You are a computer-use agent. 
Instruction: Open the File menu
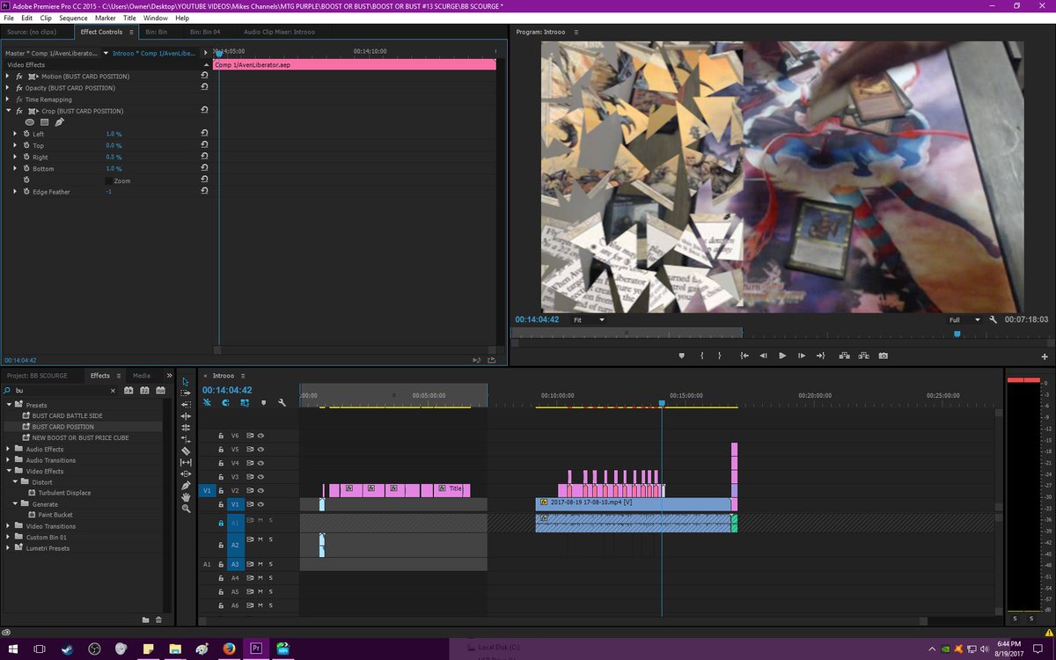(9, 18)
